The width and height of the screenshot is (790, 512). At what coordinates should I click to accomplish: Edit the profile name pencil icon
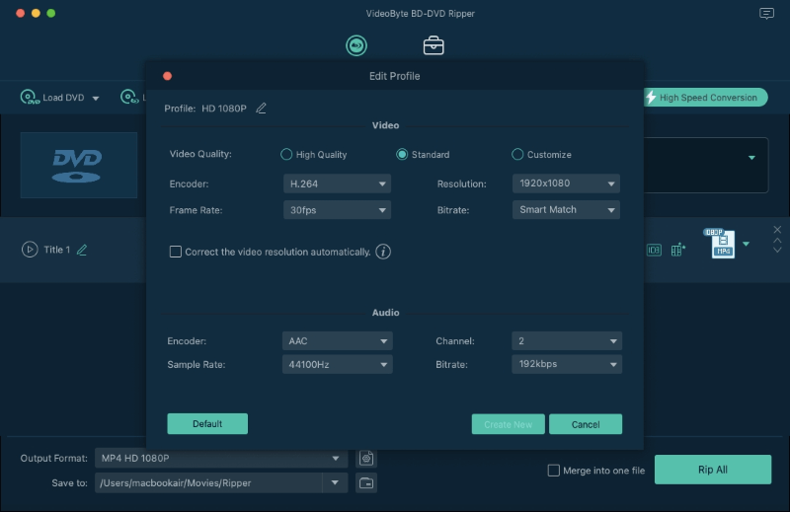click(261, 109)
